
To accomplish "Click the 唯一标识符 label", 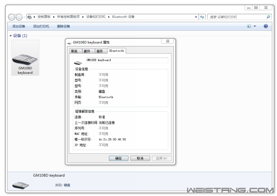I will pos(83,139).
